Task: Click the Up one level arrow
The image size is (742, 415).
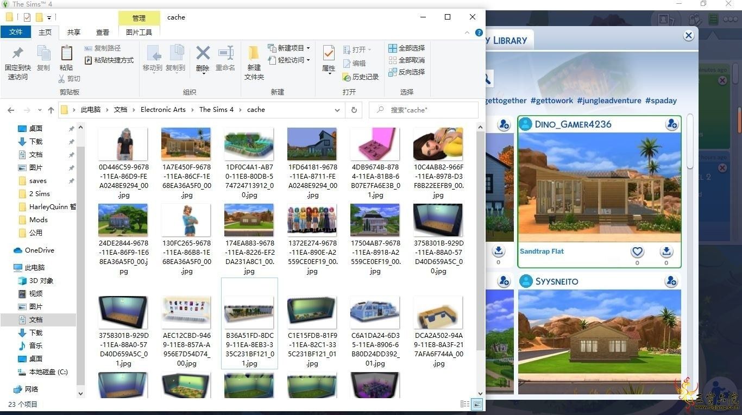Action: pyautogui.click(x=51, y=110)
